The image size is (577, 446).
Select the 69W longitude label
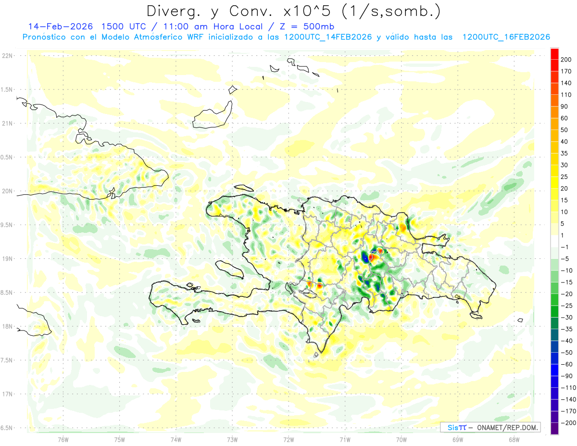pos(458,439)
